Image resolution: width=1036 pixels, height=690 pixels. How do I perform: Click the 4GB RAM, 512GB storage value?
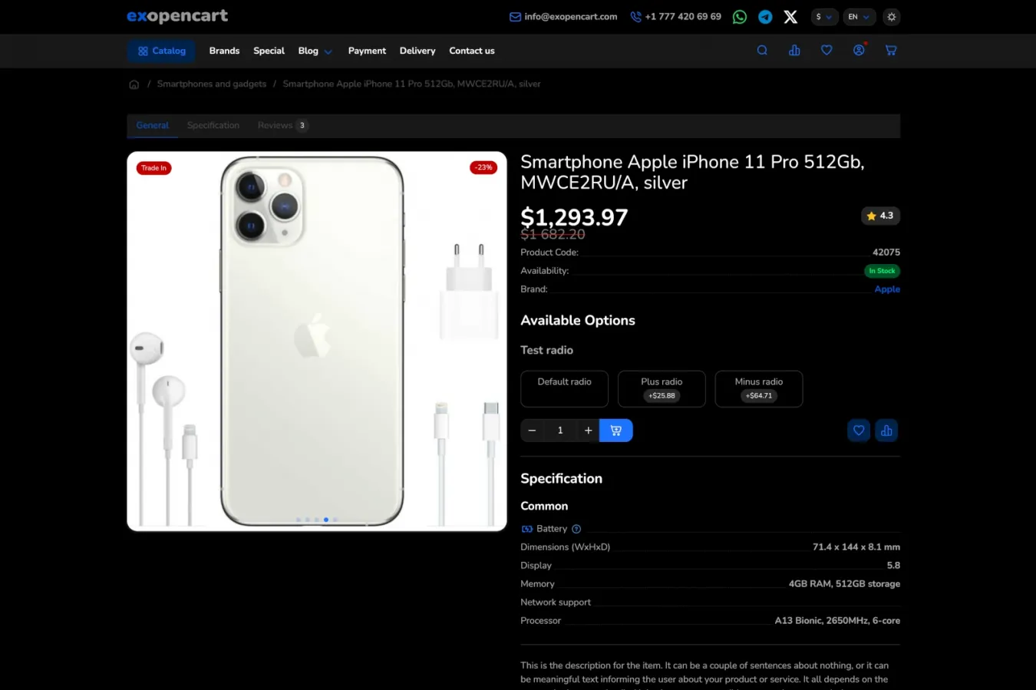pos(844,584)
